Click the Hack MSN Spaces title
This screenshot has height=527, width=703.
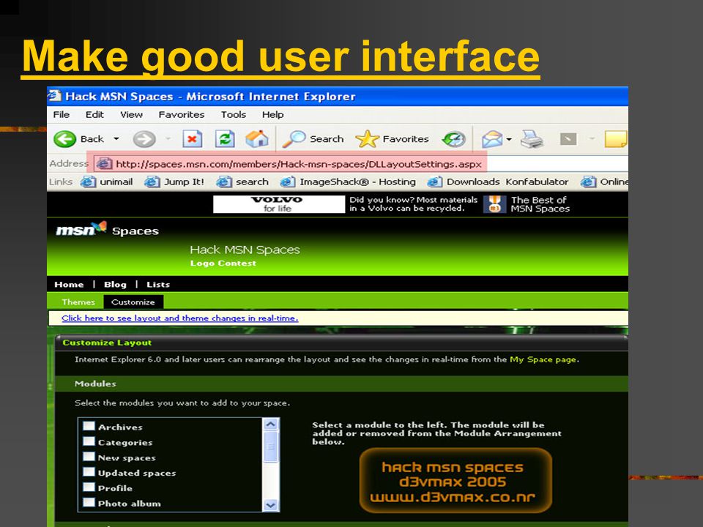[x=245, y=250]
